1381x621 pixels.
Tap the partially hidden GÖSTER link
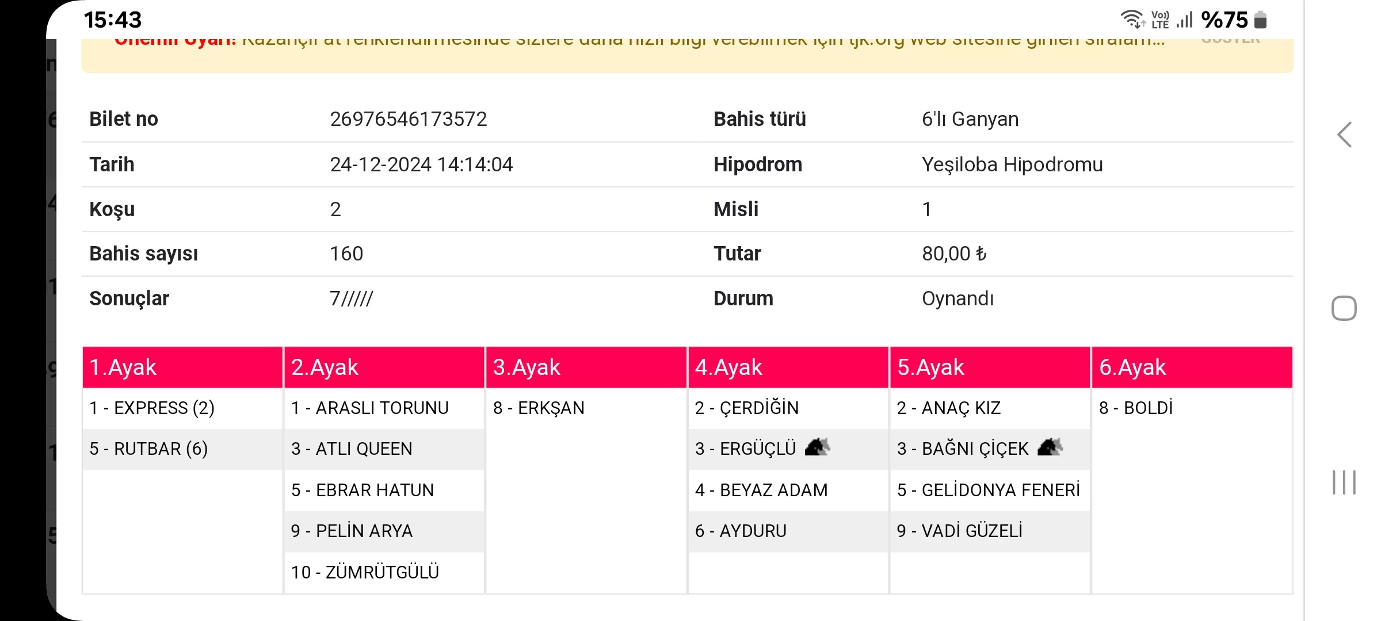(x=1230, y=41)
